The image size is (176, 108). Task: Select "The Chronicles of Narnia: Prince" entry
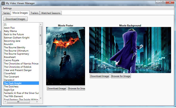click(x=21, y=64)
